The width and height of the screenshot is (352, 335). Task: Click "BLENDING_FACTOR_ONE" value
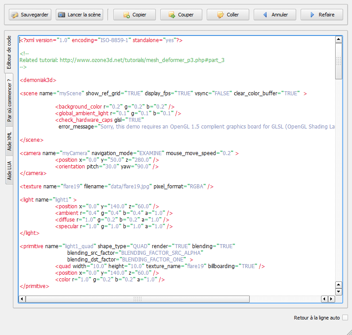[153, 260]
